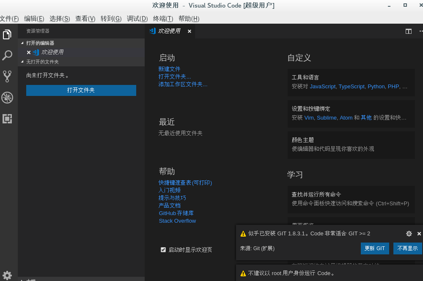Click the 其他 keybindings link
423x281 pixels.
pos(366,118)
